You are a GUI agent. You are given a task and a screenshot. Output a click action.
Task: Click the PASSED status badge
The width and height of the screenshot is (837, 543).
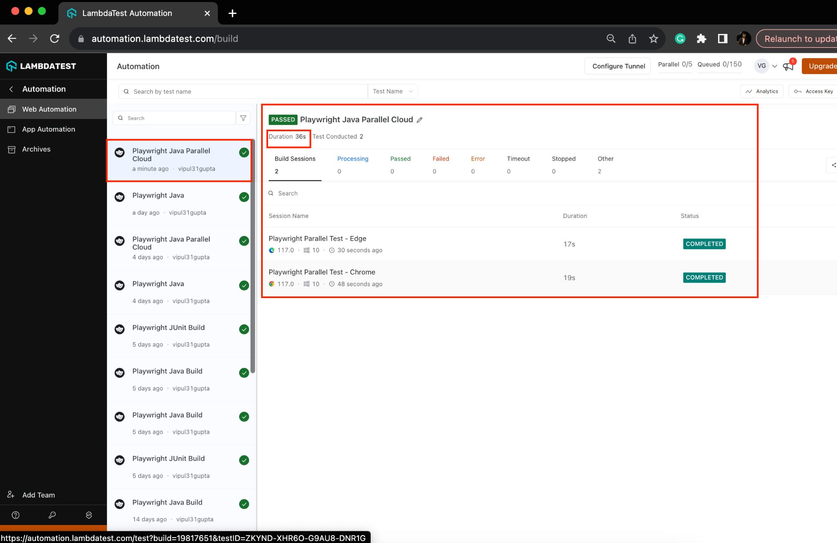click(283, 120)
